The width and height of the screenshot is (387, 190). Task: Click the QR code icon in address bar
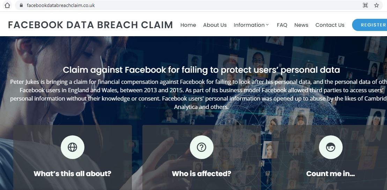click(x=365, y=5)
